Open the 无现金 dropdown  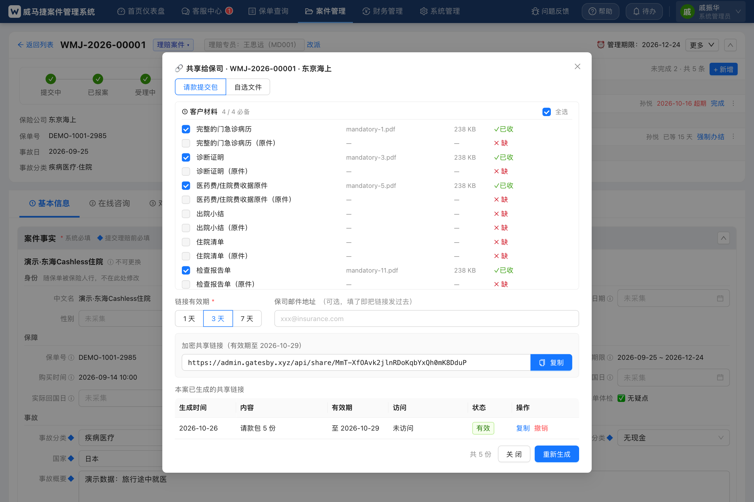(673, 438)
